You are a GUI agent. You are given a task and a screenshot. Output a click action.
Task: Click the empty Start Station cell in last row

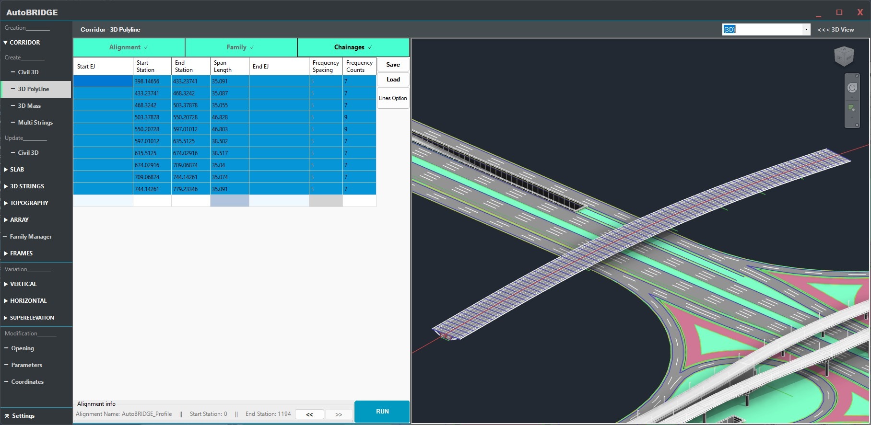pyautogui.click(x=152, y=201)
